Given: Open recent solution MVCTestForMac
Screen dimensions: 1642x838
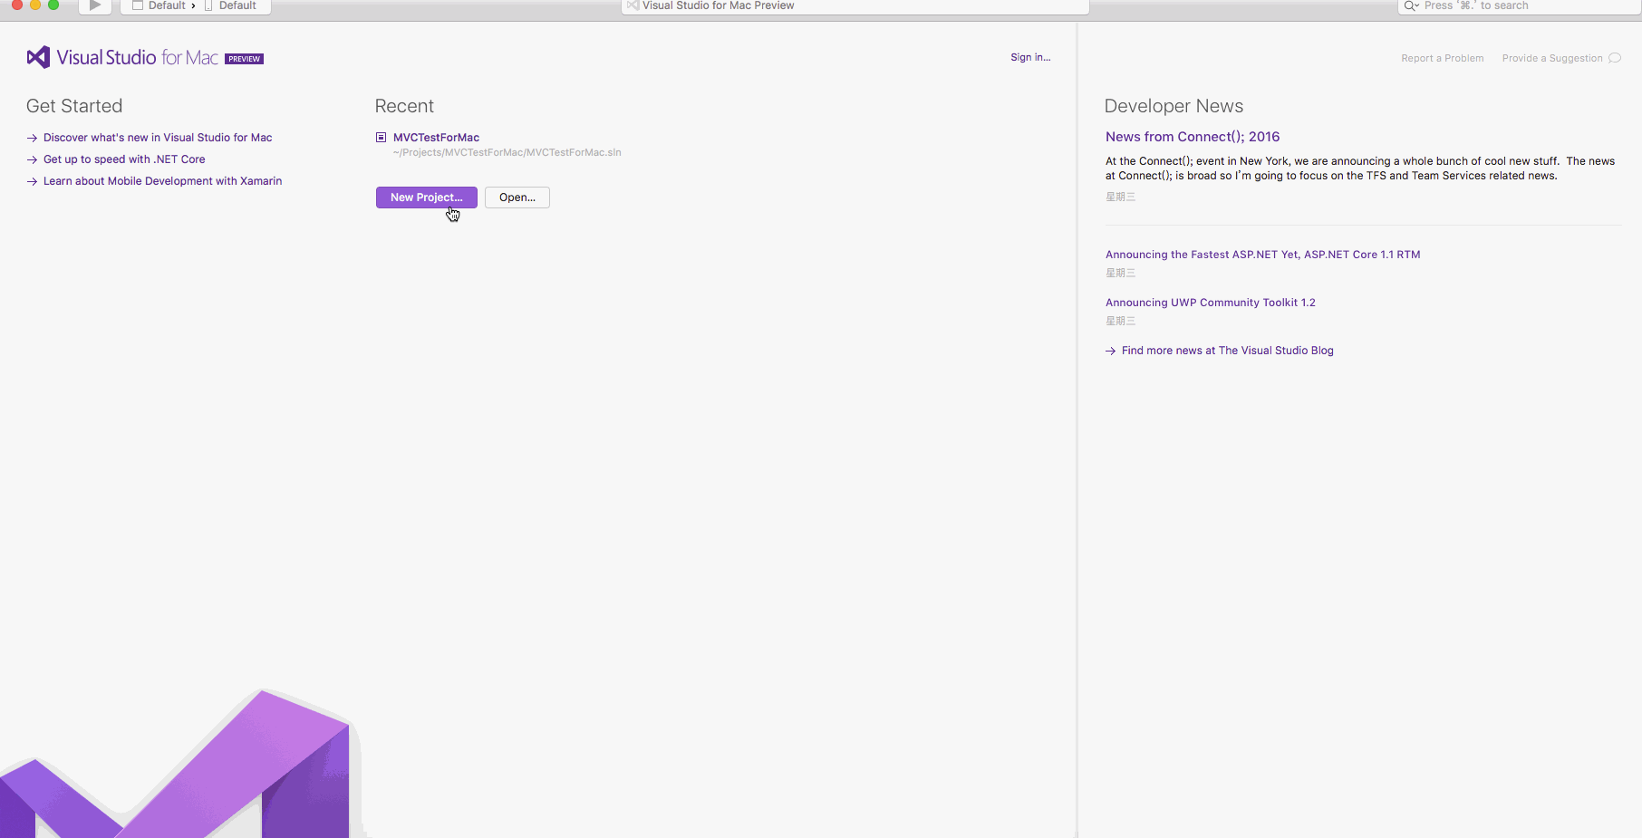Looking at the screenshot, I should pos(436,138).
